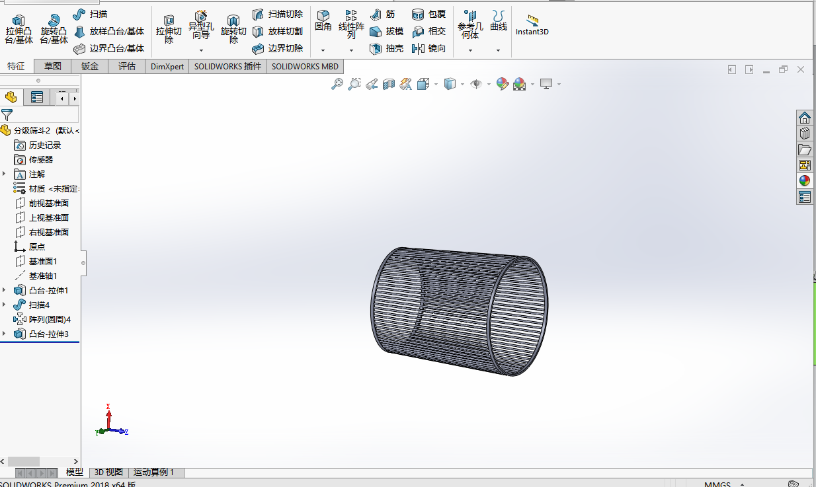Open the Appearances color ball task pane icon
The width and height of the screenshot is (816, 487).
point(805,181)
